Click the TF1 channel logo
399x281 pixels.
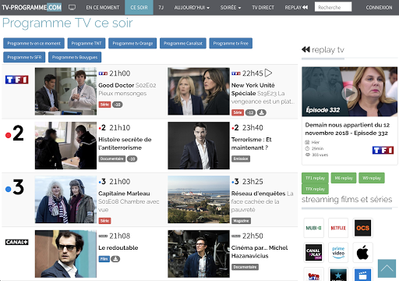[x=17, y=80]
